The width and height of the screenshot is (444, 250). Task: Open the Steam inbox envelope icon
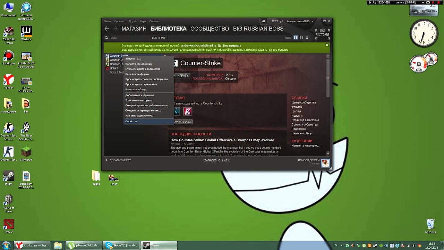point(264,21)
